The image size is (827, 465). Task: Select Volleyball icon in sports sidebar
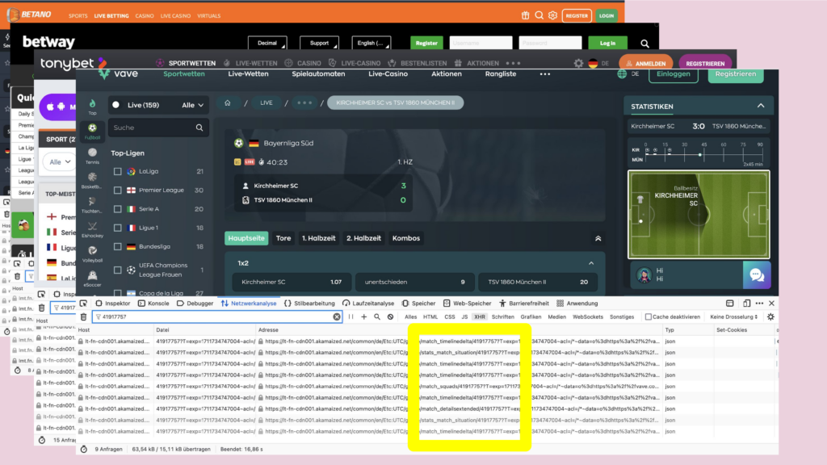coord(92,254)
